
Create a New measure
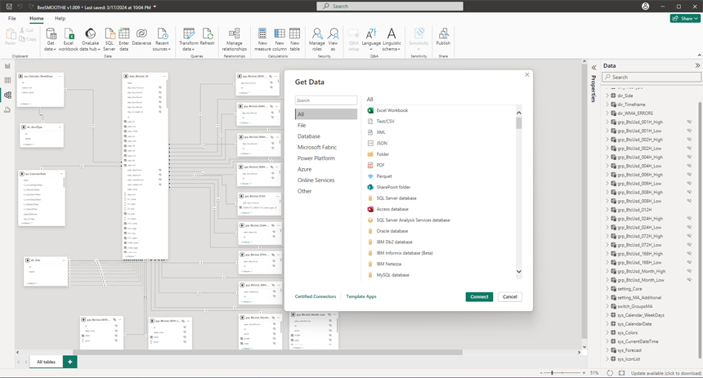click(x=262, y=39)
